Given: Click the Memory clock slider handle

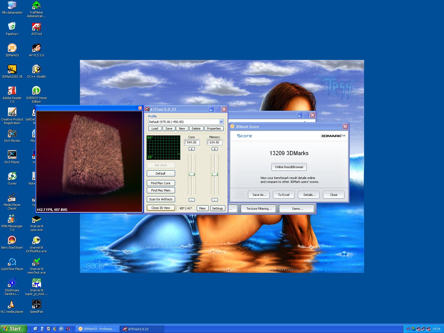Looking at the screenshot, I should 215,174.
